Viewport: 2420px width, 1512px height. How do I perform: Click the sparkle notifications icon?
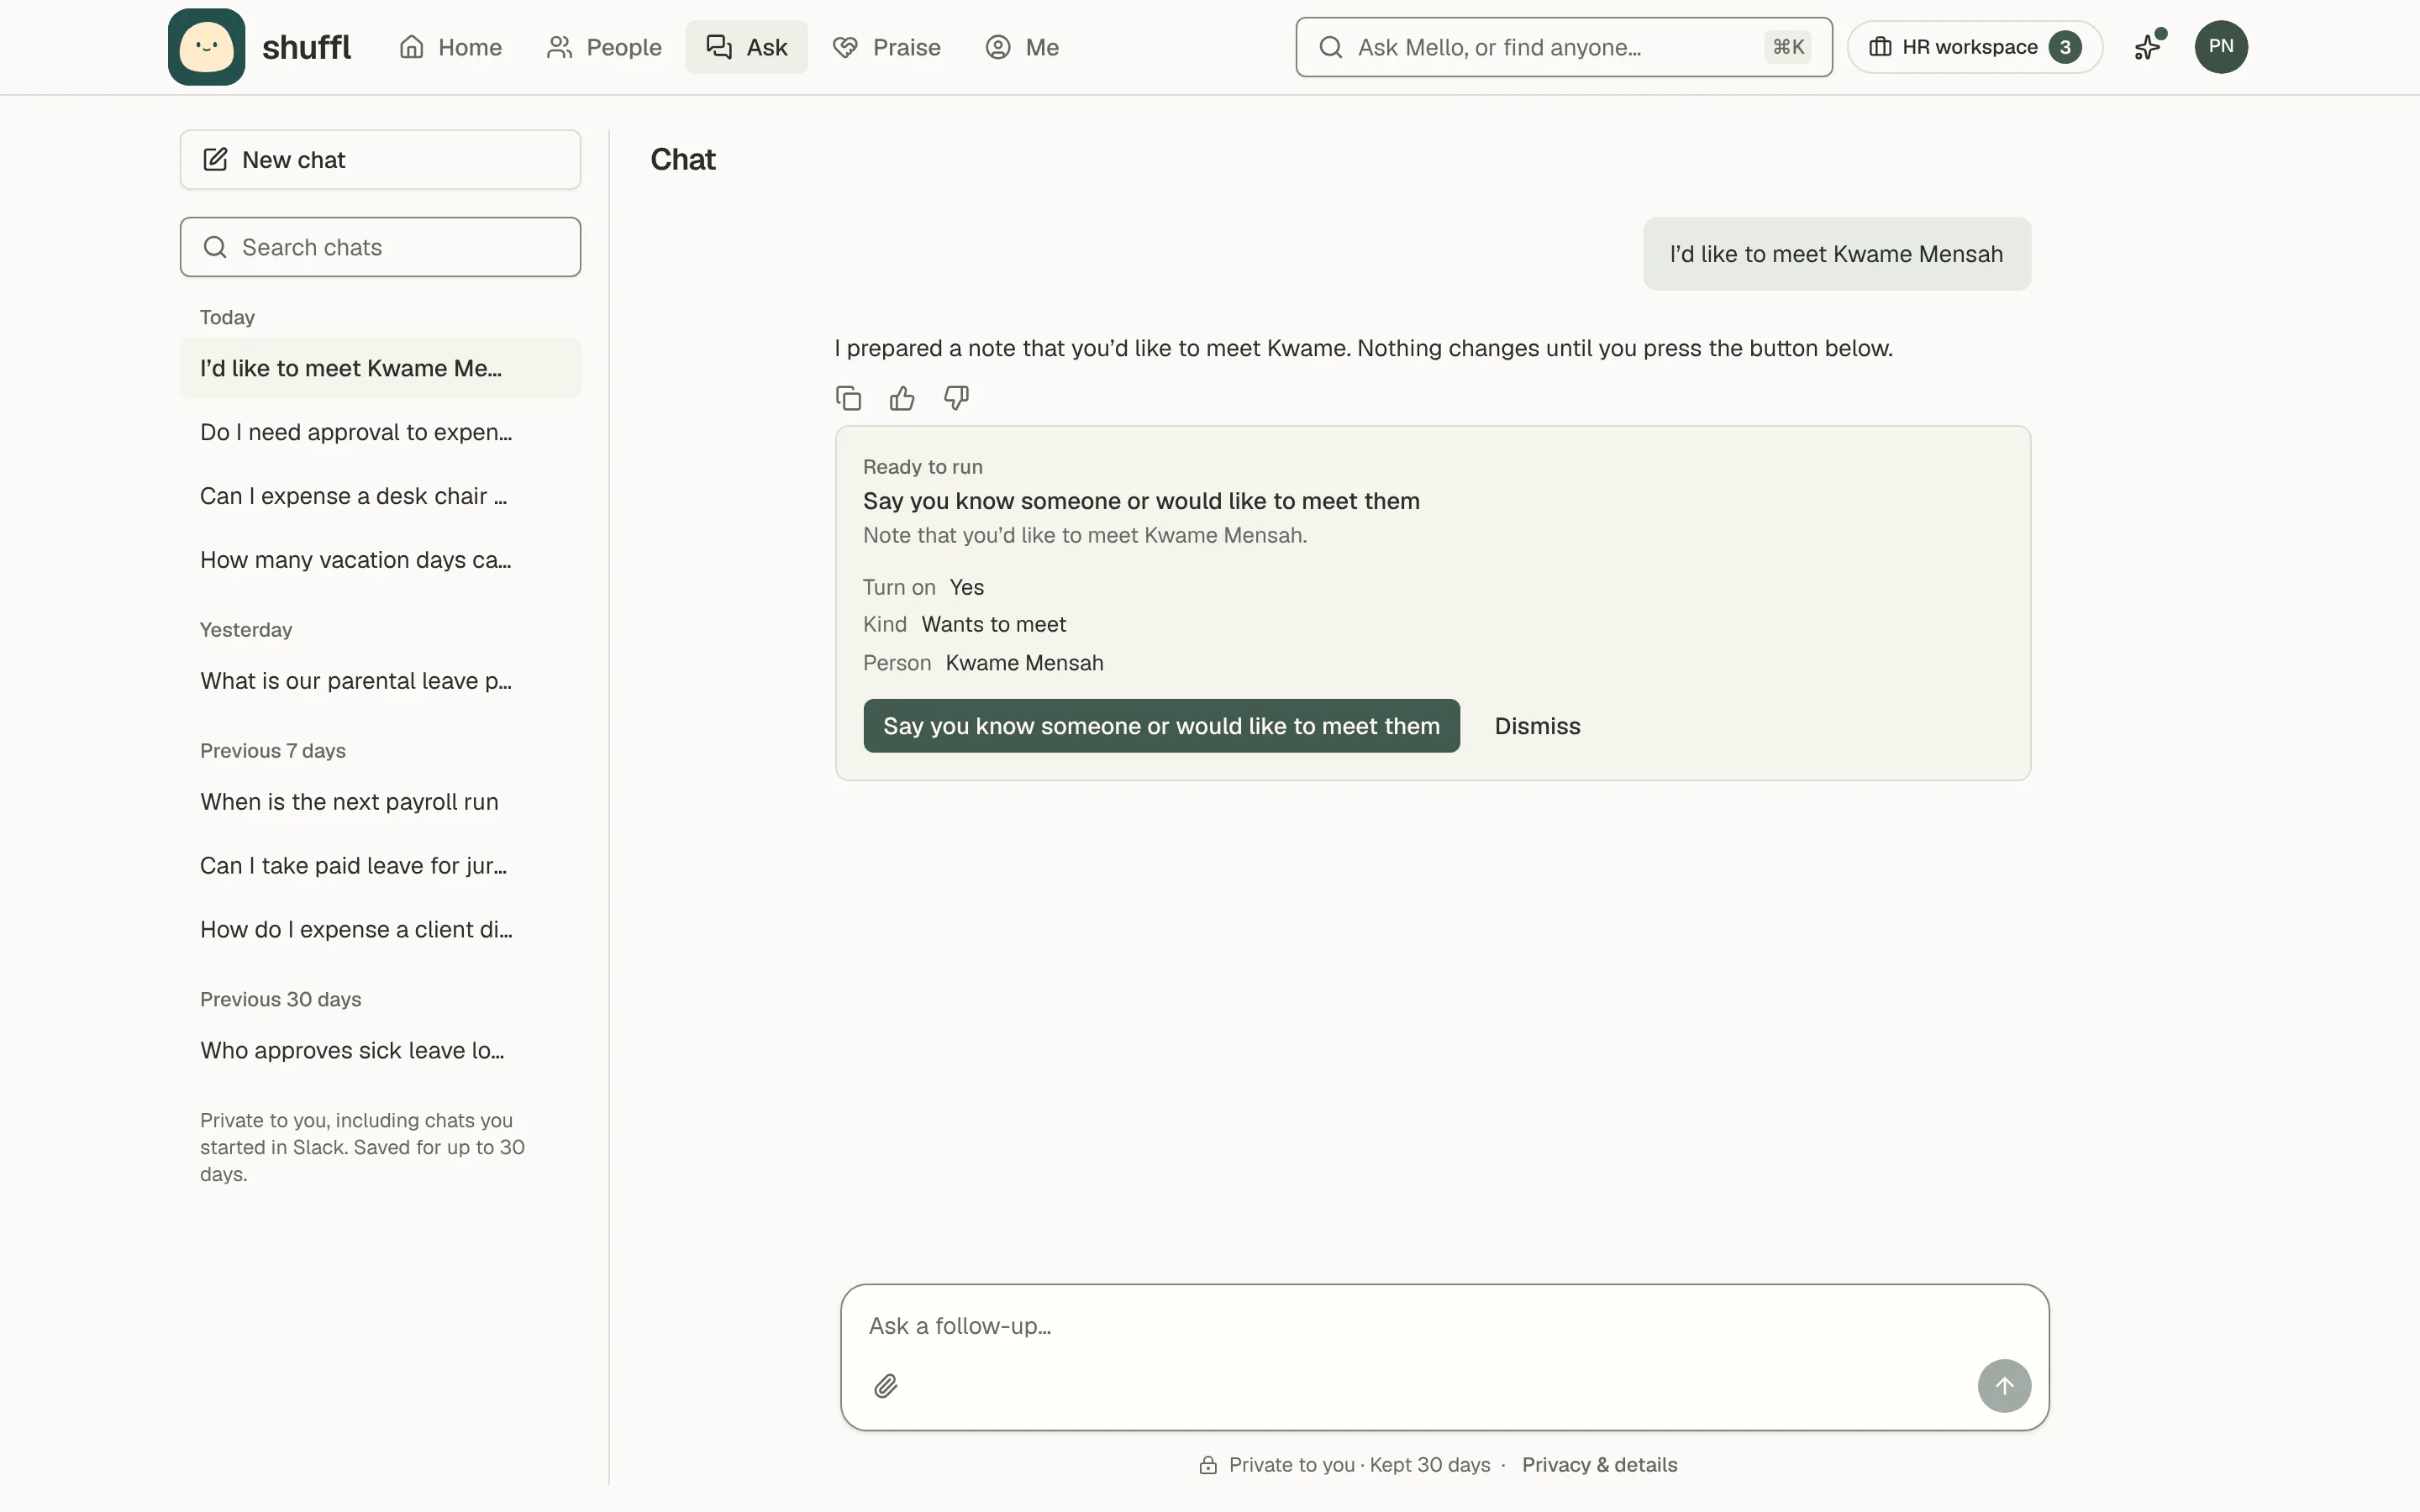point(2148,47)
